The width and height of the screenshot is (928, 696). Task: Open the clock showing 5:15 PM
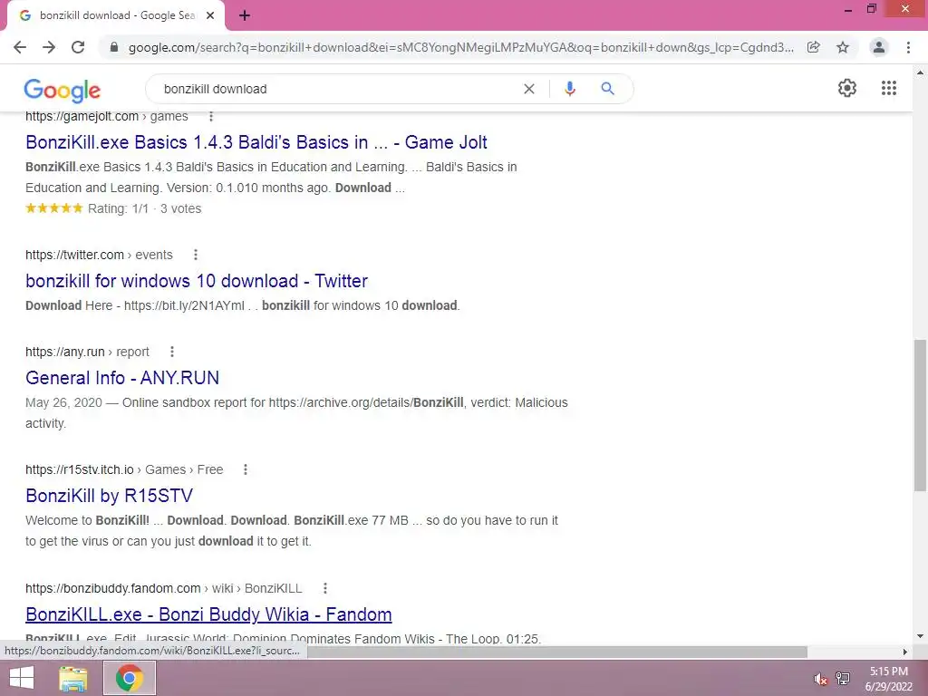coord(889,679)
